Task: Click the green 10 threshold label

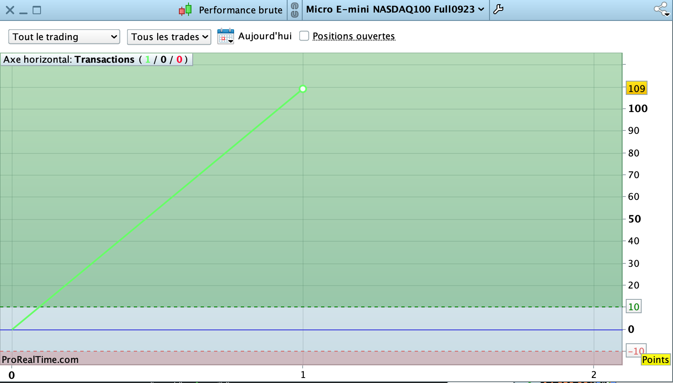Action: coord(633,307)
